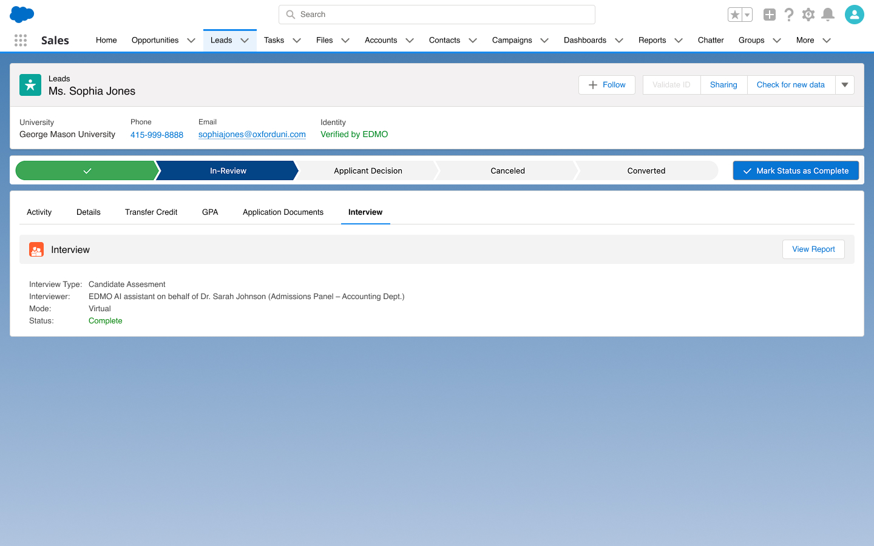The image size is (874, 546).
Task: Open the help question mark icon
Action: click(x=789, y=15)
